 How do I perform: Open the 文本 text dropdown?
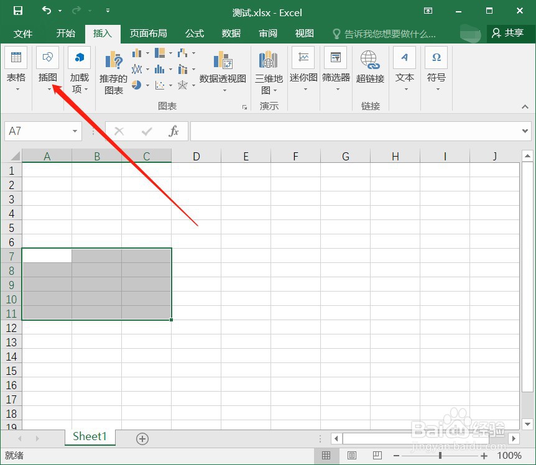click(404, 70)
